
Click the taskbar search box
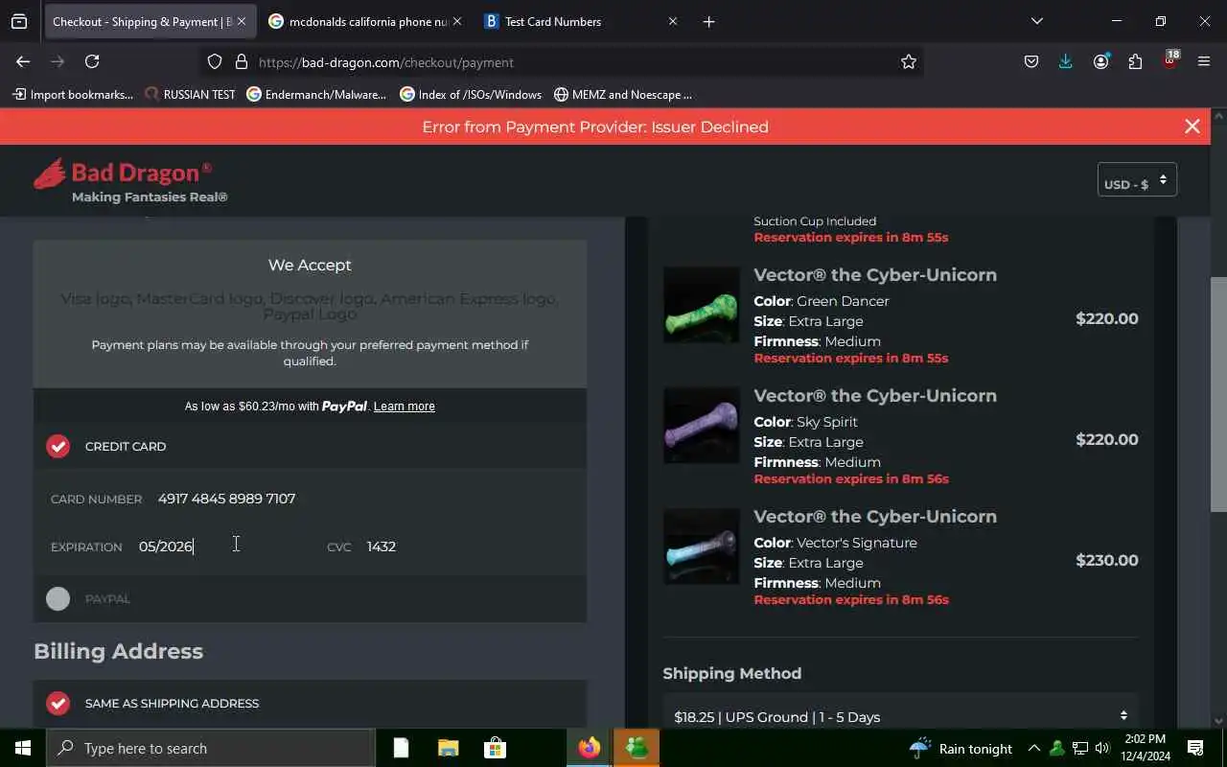211,748
